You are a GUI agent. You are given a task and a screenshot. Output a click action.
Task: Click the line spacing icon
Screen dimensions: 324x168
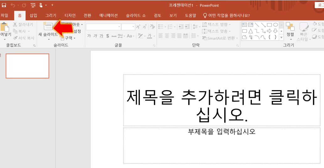point(195,27)
